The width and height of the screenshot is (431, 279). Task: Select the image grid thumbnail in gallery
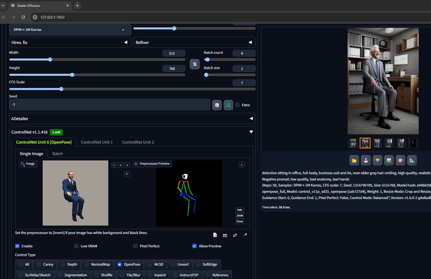[353, 143]
